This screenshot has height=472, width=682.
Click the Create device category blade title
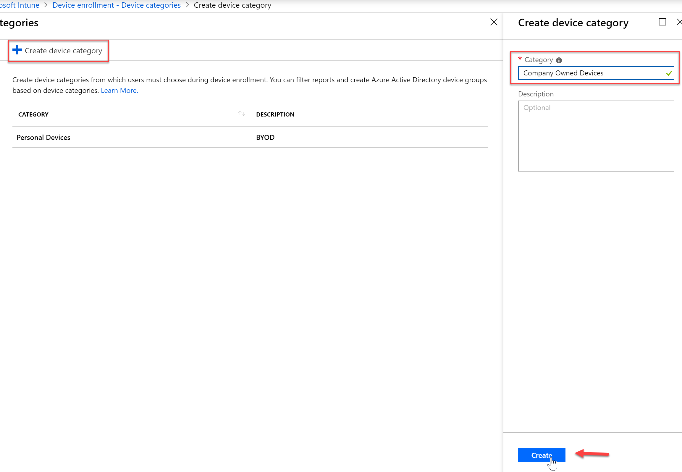point(573,23)
